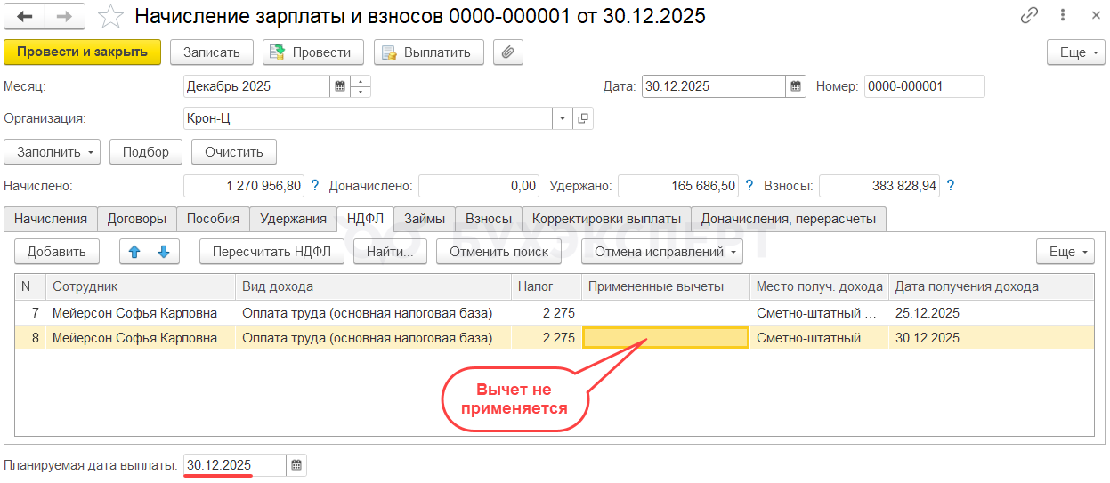Viewport: 1110px width, 483px height.
Task: Click the Организация field Крон-Ц
Action: 368,117
